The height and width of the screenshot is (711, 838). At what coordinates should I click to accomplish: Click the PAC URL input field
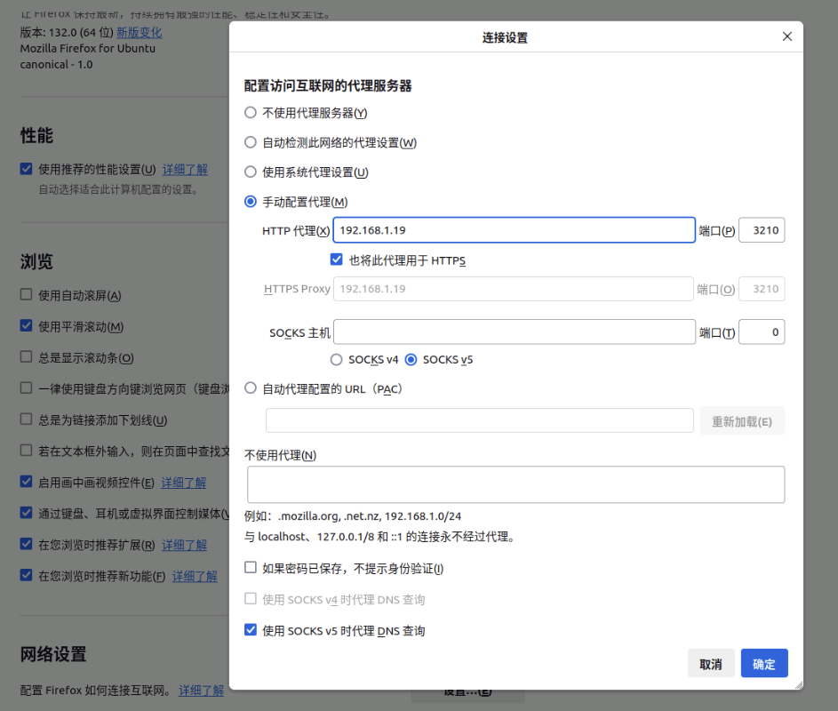tap(479, 420)
